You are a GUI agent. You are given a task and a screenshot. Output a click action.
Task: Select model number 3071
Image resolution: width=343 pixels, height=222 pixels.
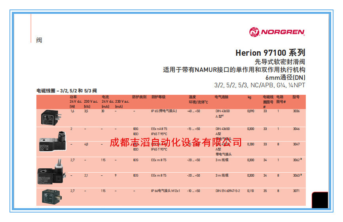tap(296, 191)
